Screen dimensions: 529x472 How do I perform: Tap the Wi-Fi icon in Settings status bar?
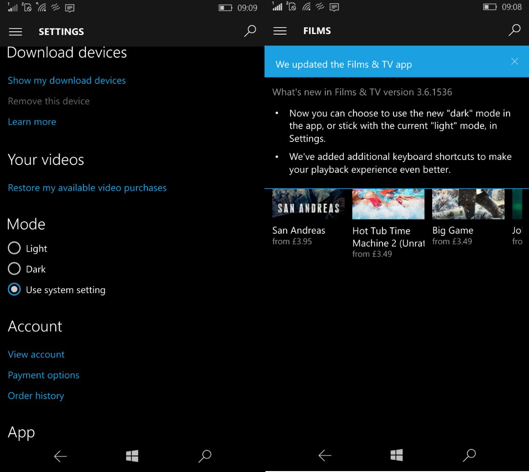point(41,7)
